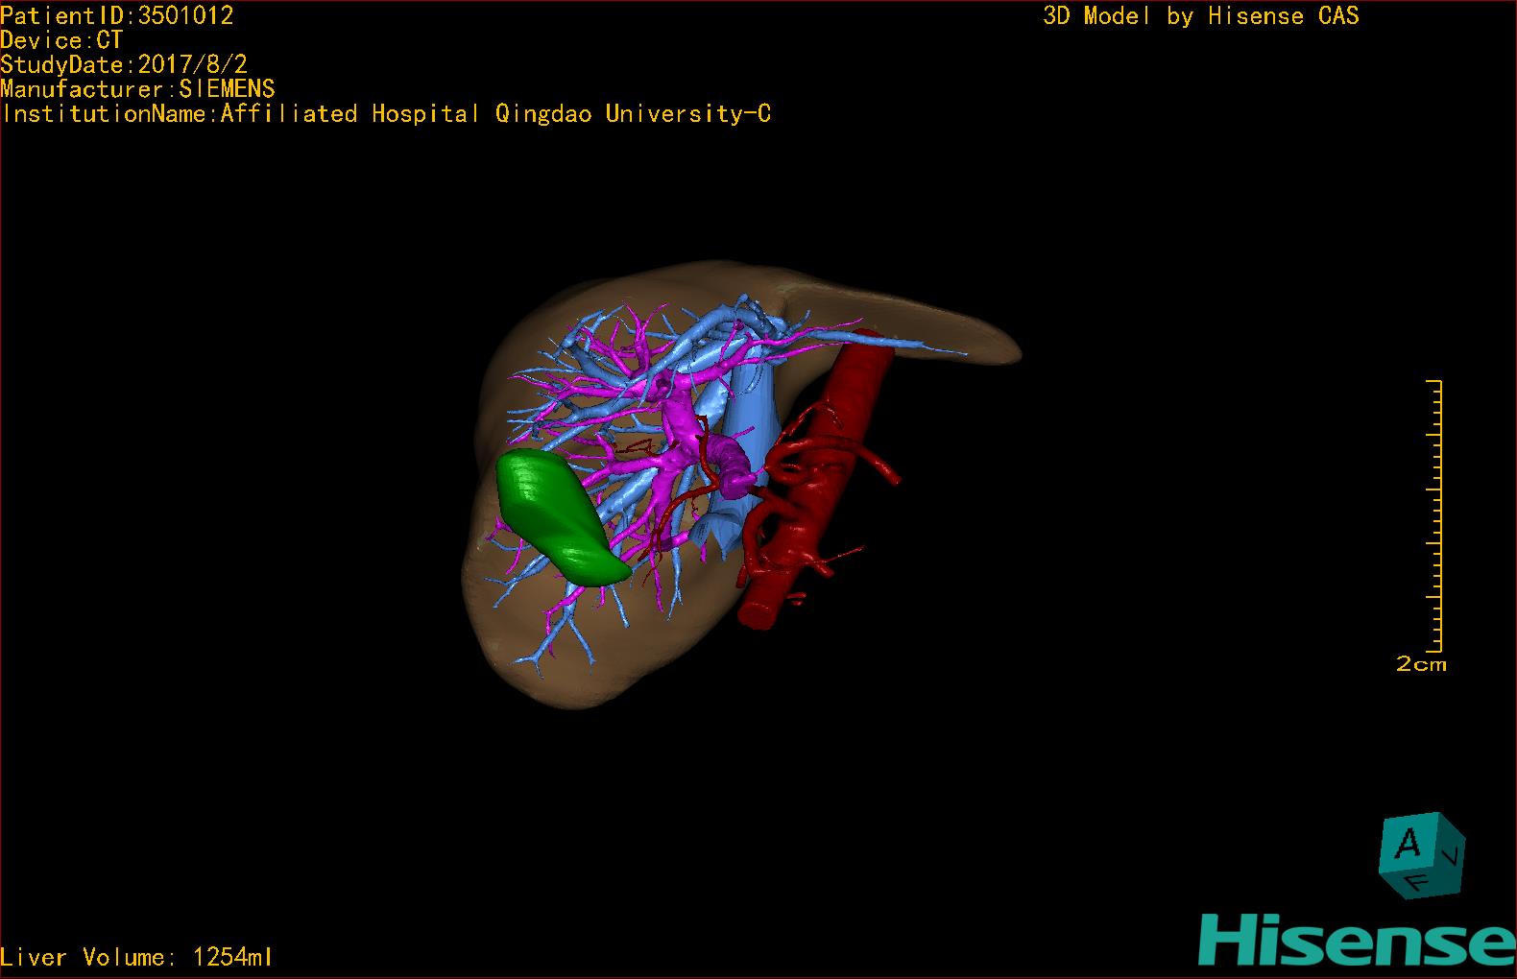Click the Liver Volume: 1254ml readout
The image size is (1517, 979).
pos(136,957)
